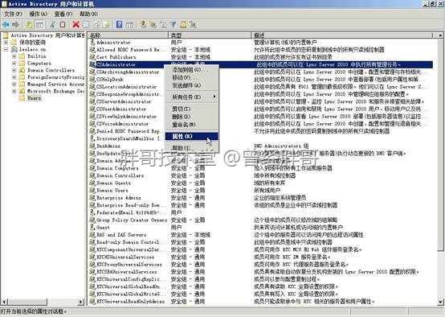Click the add to group toolbar icon
Image resolution: width=445 pixels, height=317 pixels.
pyautogui.click(x=194, y=25)
